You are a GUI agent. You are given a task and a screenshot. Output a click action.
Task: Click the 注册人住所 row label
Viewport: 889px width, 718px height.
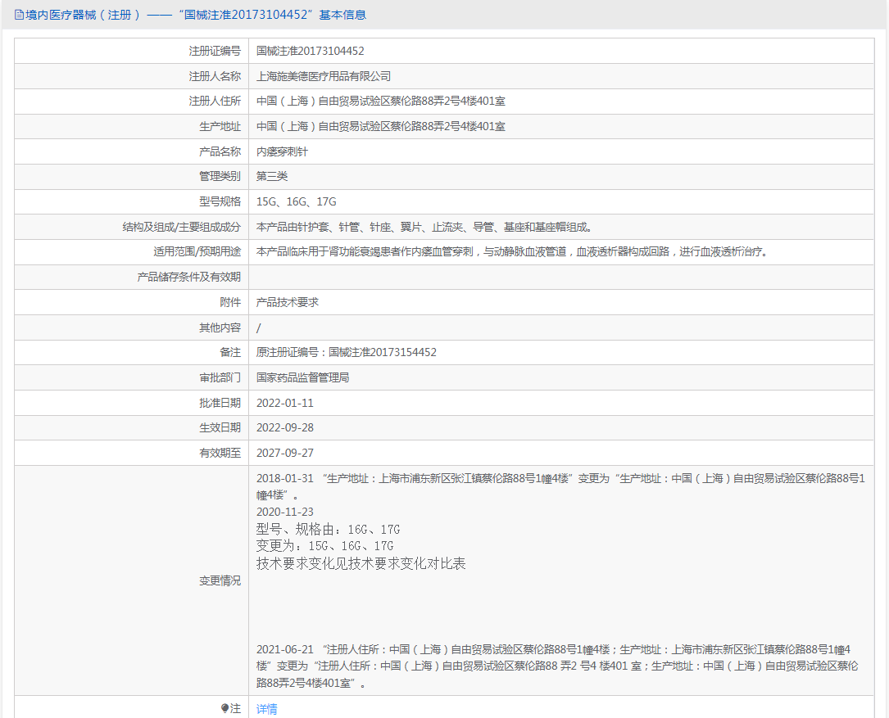pos(215,101)
